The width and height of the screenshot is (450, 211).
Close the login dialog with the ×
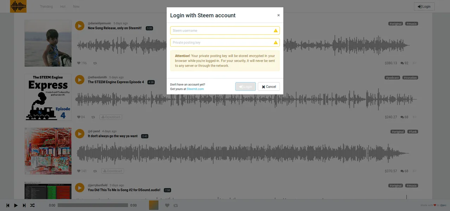tap(278, 15)
